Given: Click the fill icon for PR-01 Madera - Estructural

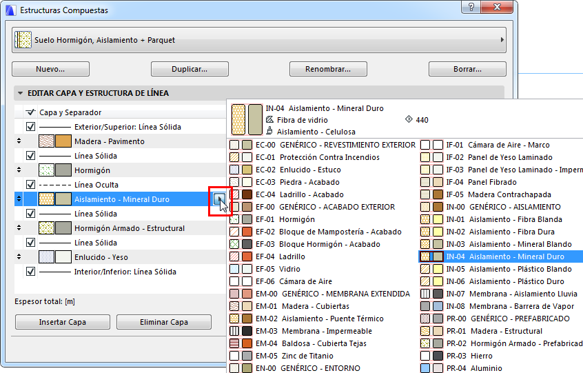Looking at the screenshot, I should [x=425, y=331].
